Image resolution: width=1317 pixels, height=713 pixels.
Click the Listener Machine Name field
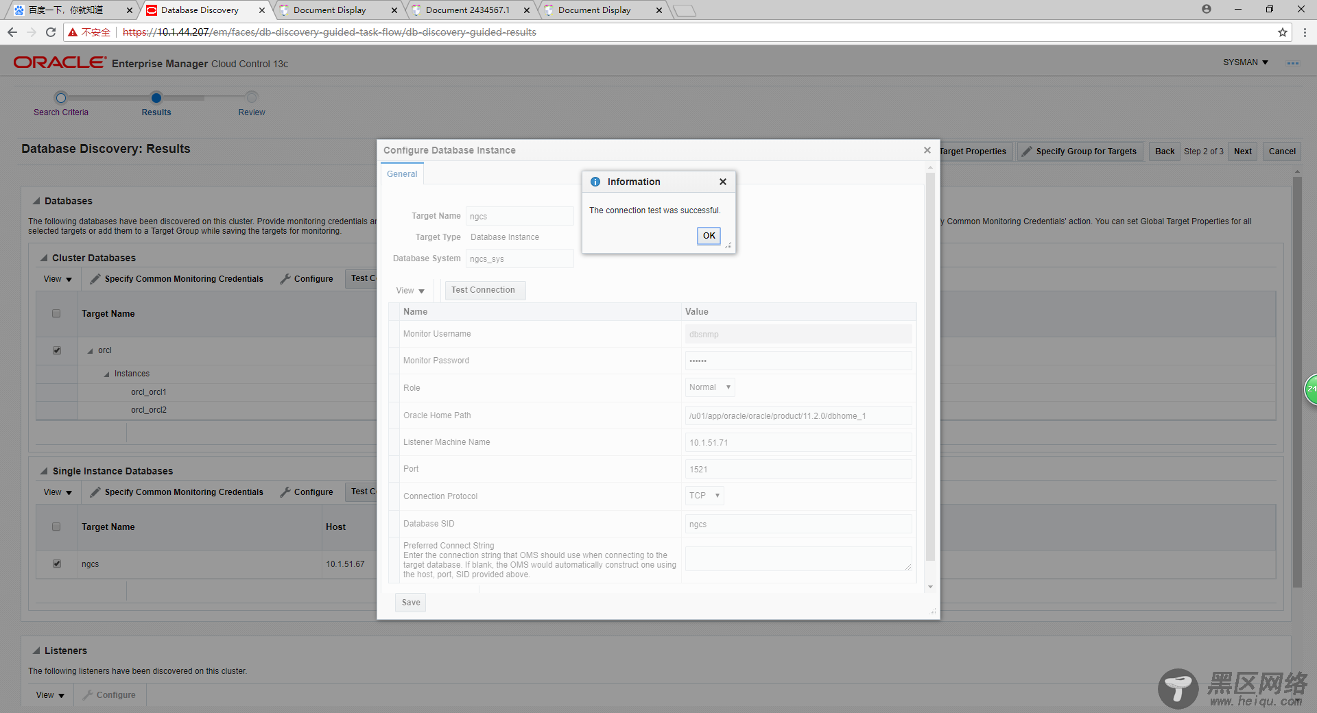pos(798,442)
